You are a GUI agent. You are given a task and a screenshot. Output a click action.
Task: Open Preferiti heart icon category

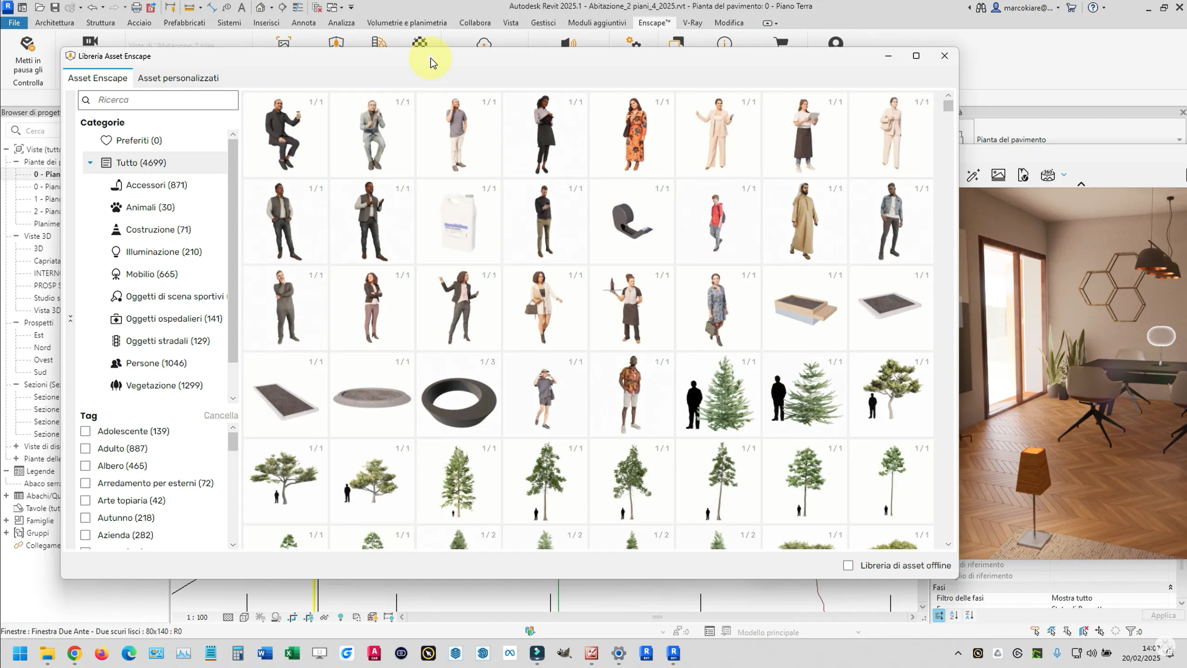[x=106, y=141]
